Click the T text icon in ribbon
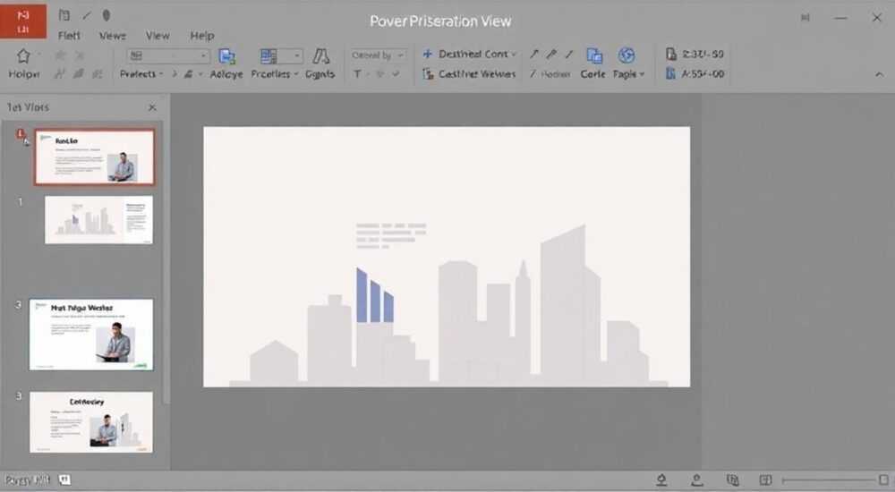 tap(357, 73)
